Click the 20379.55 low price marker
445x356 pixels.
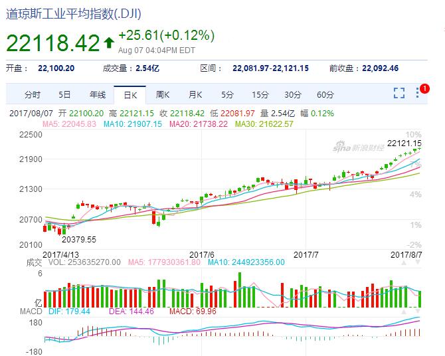click(x=78, y=239)
